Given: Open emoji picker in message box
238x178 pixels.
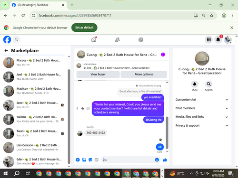Looking at the screenshot, I should click(157, 160).
